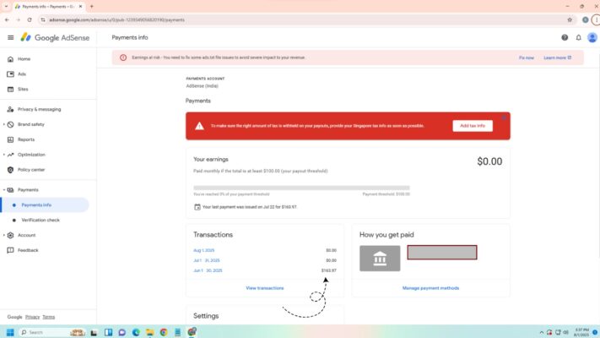The width and height of the screenshot is (600, 338).
Task: Reload the page
Action: click(30, 20)
